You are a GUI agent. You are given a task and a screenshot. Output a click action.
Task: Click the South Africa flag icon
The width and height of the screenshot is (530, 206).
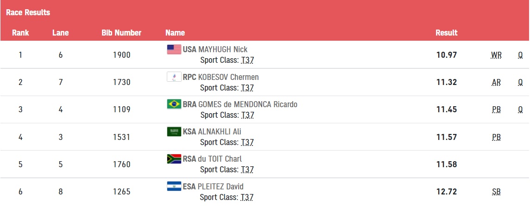174,159
